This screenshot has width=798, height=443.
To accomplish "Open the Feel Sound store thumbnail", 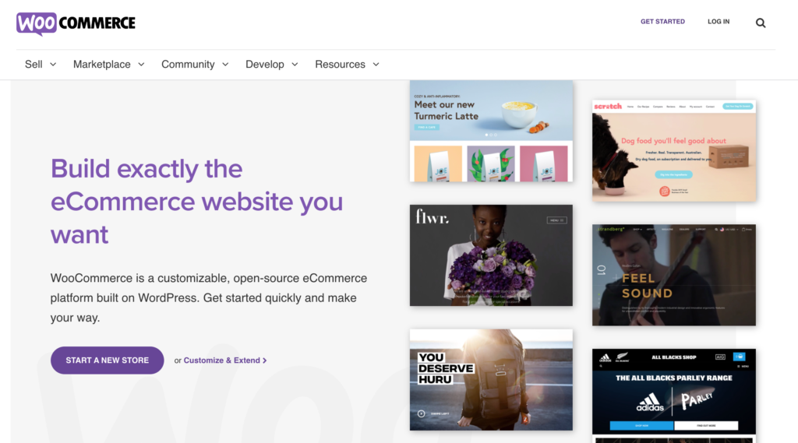I will pyautogui.click(x=673, y=275).
